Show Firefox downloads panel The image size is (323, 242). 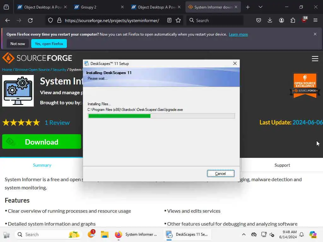tap(270, 20)
